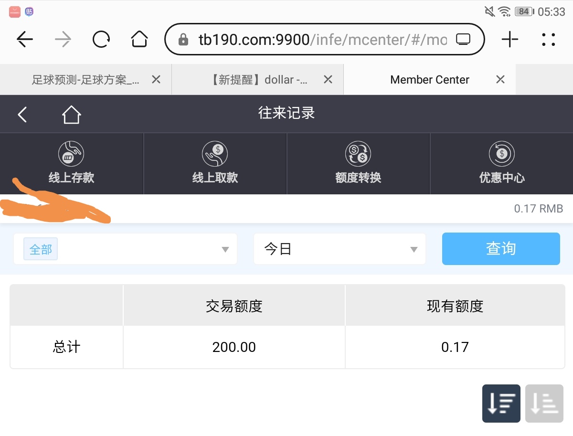Reload the page with refresh icon
573x436 pixels.
click(101, 40)
